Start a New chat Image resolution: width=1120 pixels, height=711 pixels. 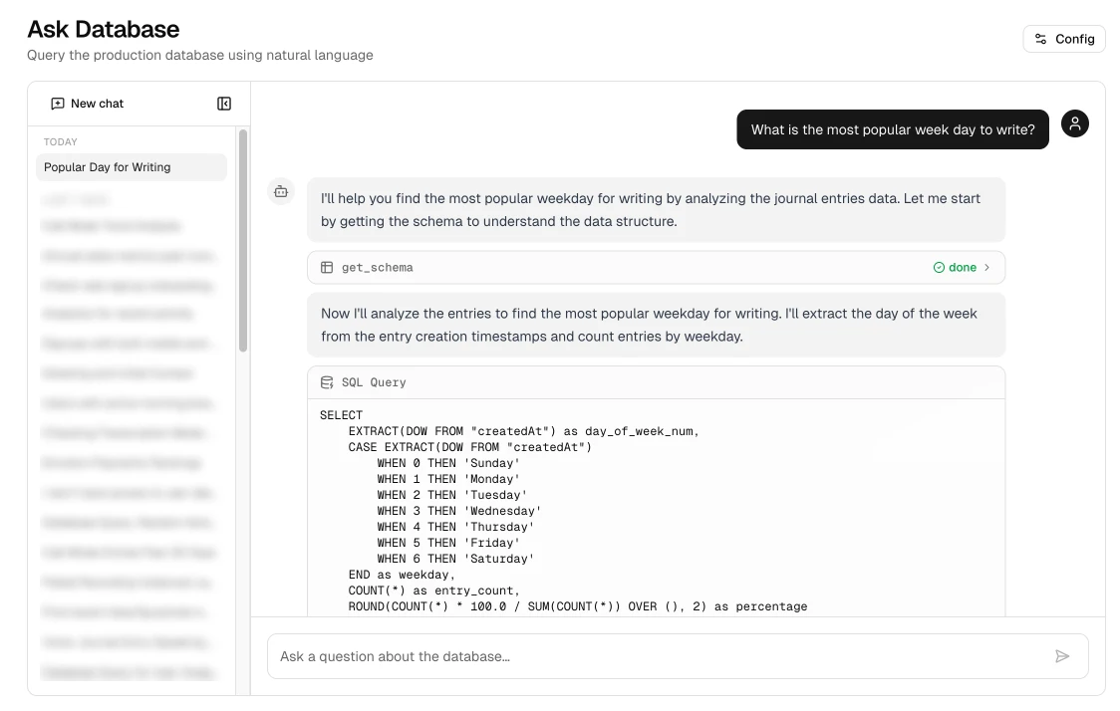pyautogui.click(x=87, y=104)
